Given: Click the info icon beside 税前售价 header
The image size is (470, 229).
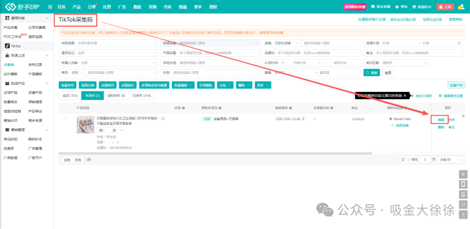Looking at the screenshot, I should coord(290,108).
